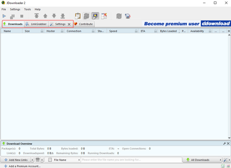Viewport: 231px width, 168px height.
Task: Click Add a Premium Account link
Action: [x=22, y=166]
